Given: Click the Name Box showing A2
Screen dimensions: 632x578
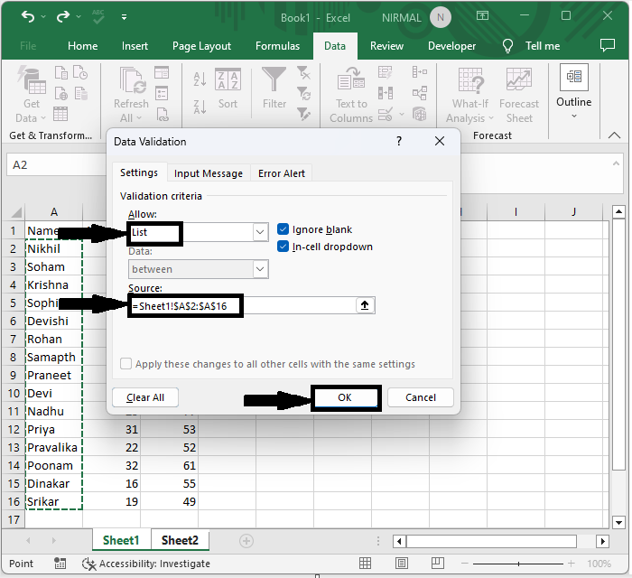Looking at the screenshot, I should (56, 165).
